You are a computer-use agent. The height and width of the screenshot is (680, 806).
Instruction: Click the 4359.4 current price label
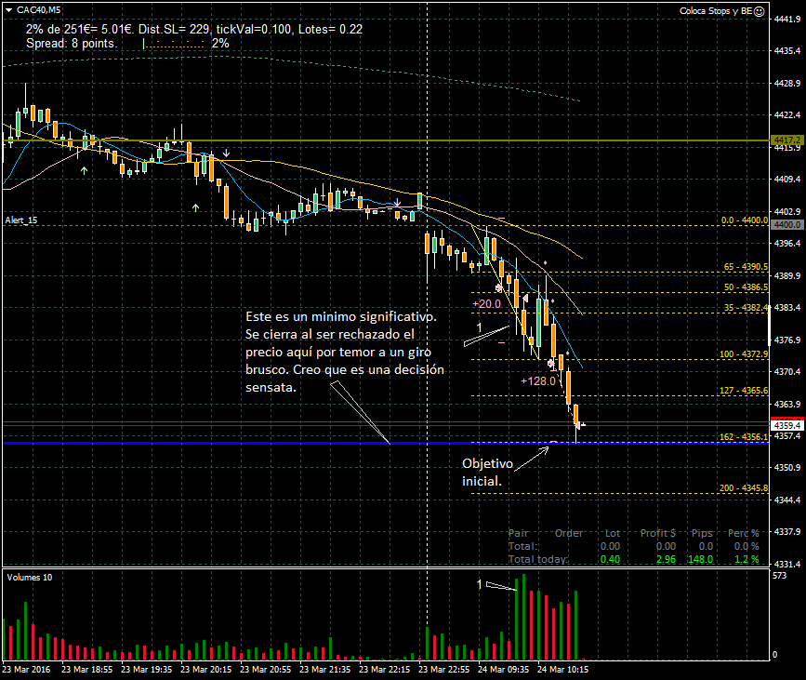click(786, 425)
